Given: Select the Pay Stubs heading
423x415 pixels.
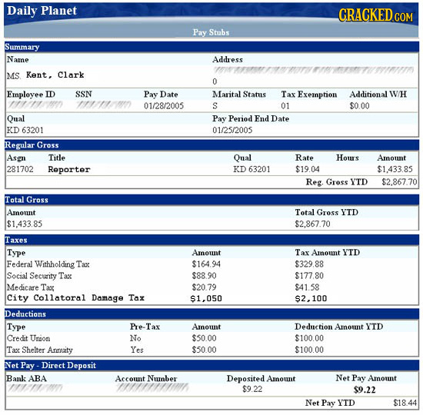Looking at the screenshot, I should (211, 32).
